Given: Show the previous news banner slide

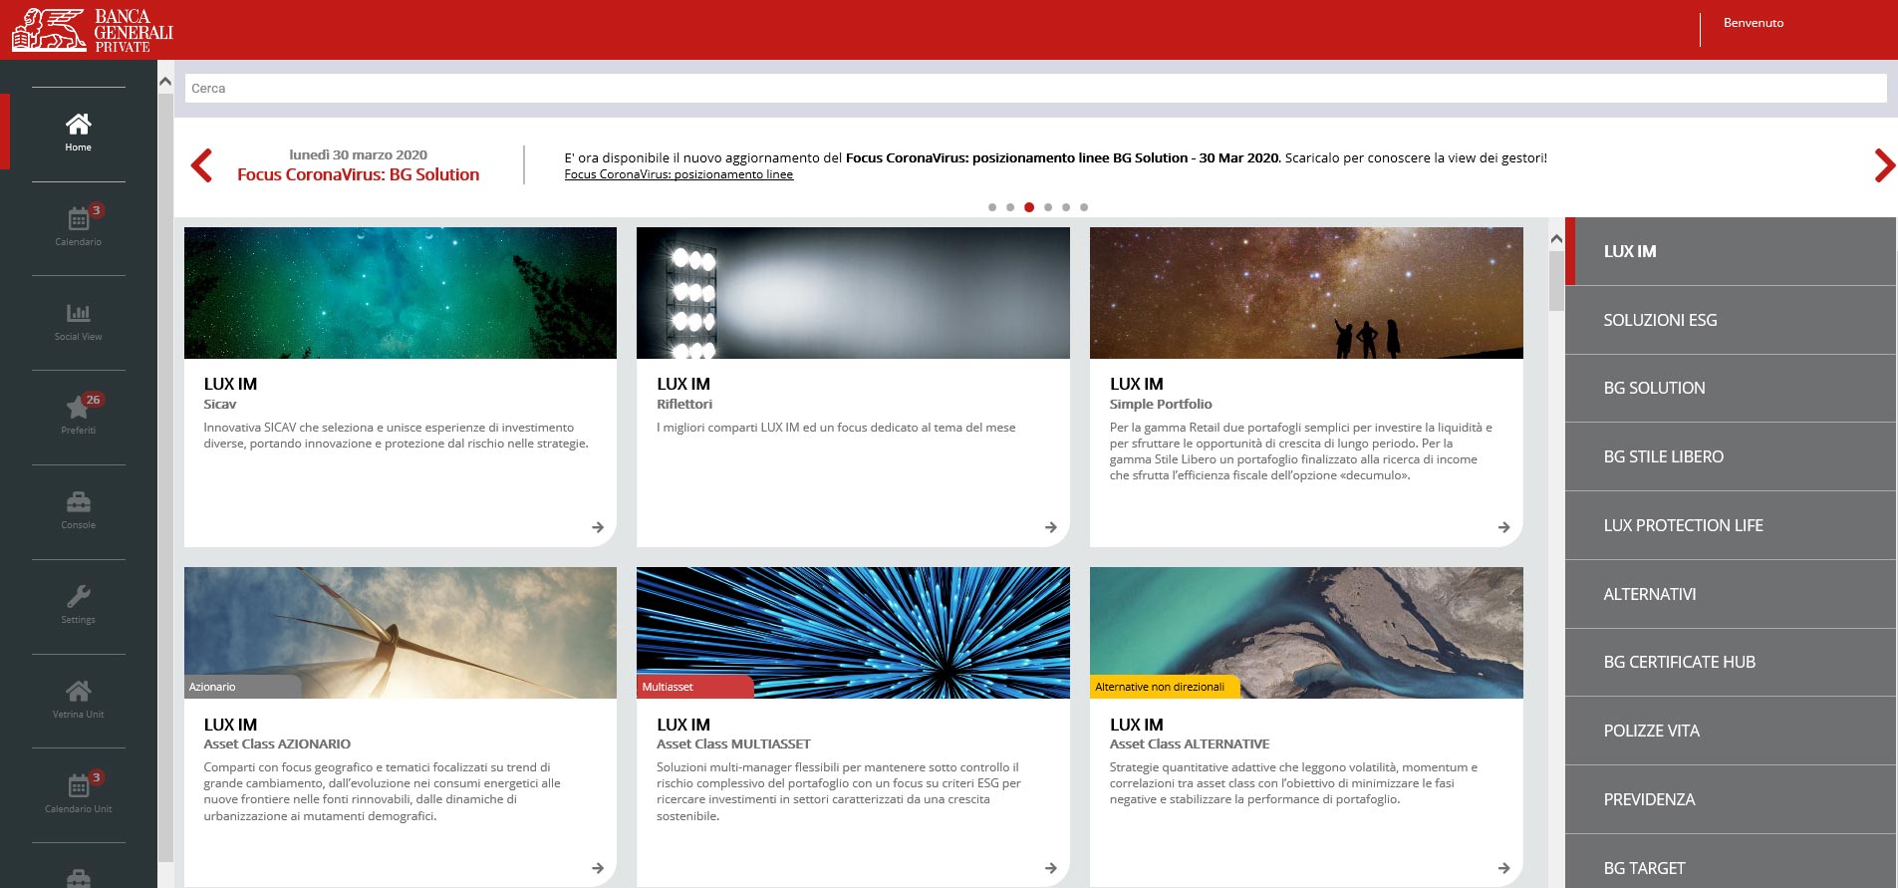Looking at the screenshot, I should point(201,165).
